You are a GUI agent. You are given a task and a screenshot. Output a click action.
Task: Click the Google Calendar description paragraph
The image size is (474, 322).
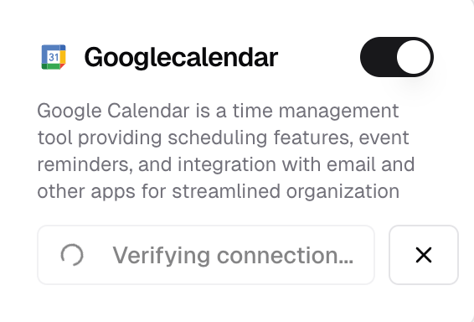(x=226, y=151)
